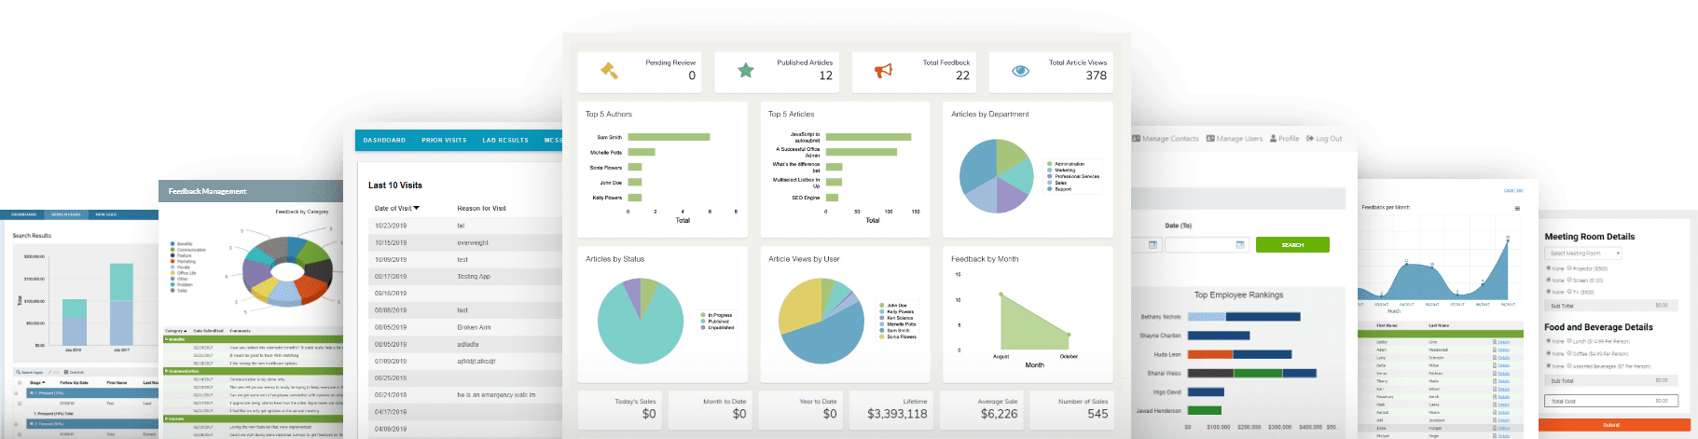
Task: Click the orange Submit button
Action: pyautogui.click(x=1611, y=425)
